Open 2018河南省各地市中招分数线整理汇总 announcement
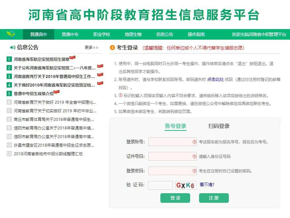The height and width of the screenshot is (218, 290). coord(48,154)
